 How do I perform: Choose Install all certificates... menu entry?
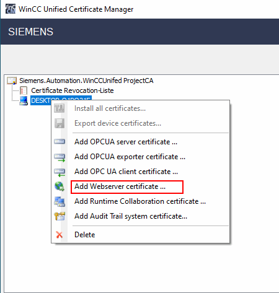point(140,108)
